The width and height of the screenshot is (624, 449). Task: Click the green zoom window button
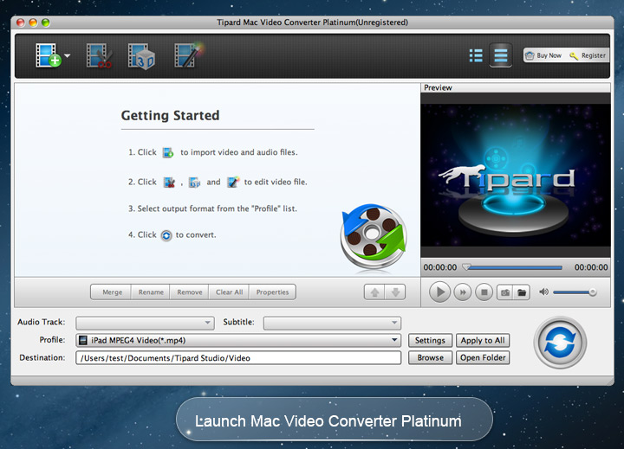point(46,22)
